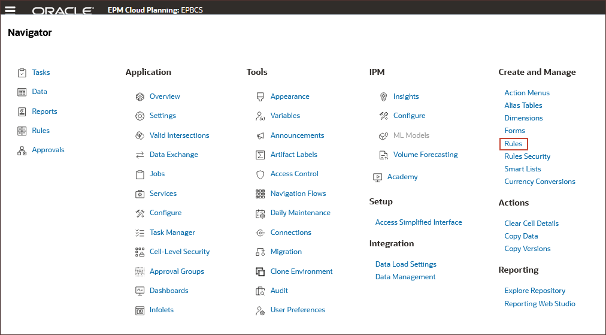Open Rules in the left list
Screen dimensions: 606x335
point(41,131)
